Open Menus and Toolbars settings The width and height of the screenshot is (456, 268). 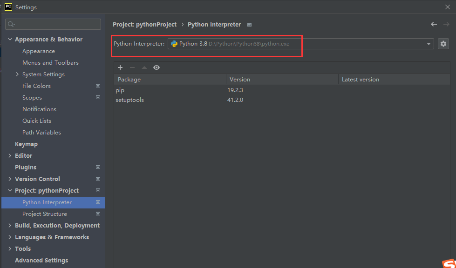point(50,63)
